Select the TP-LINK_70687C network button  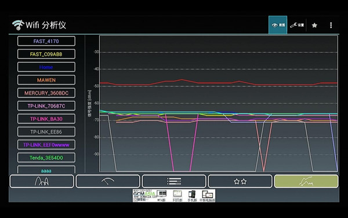point(46,106)
